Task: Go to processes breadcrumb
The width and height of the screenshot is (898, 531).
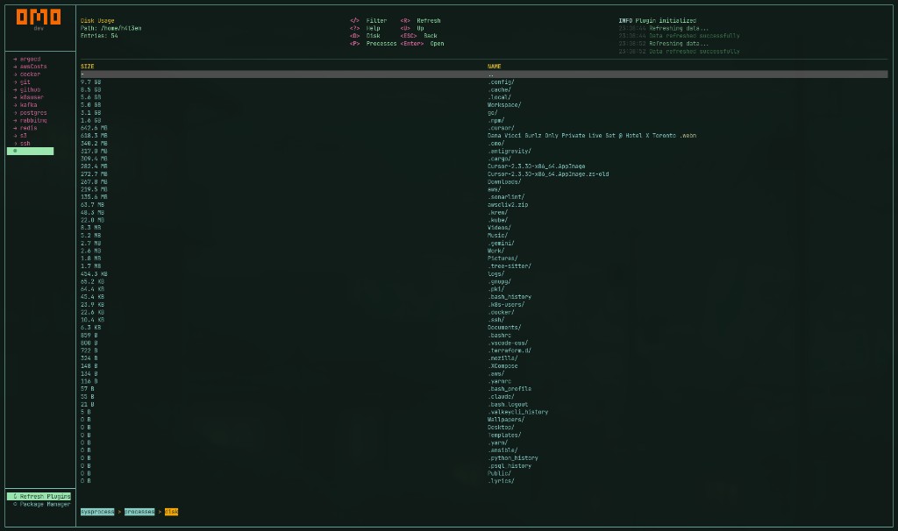Action: click(x=139, y=512)
